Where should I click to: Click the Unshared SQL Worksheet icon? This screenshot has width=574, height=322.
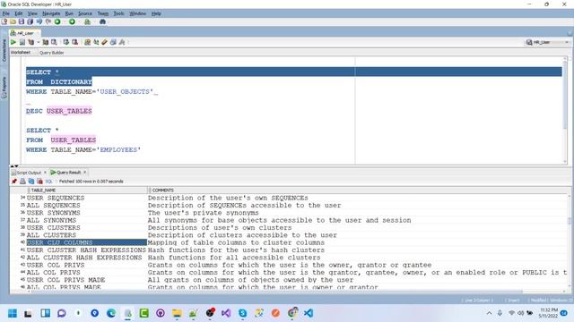87,42
